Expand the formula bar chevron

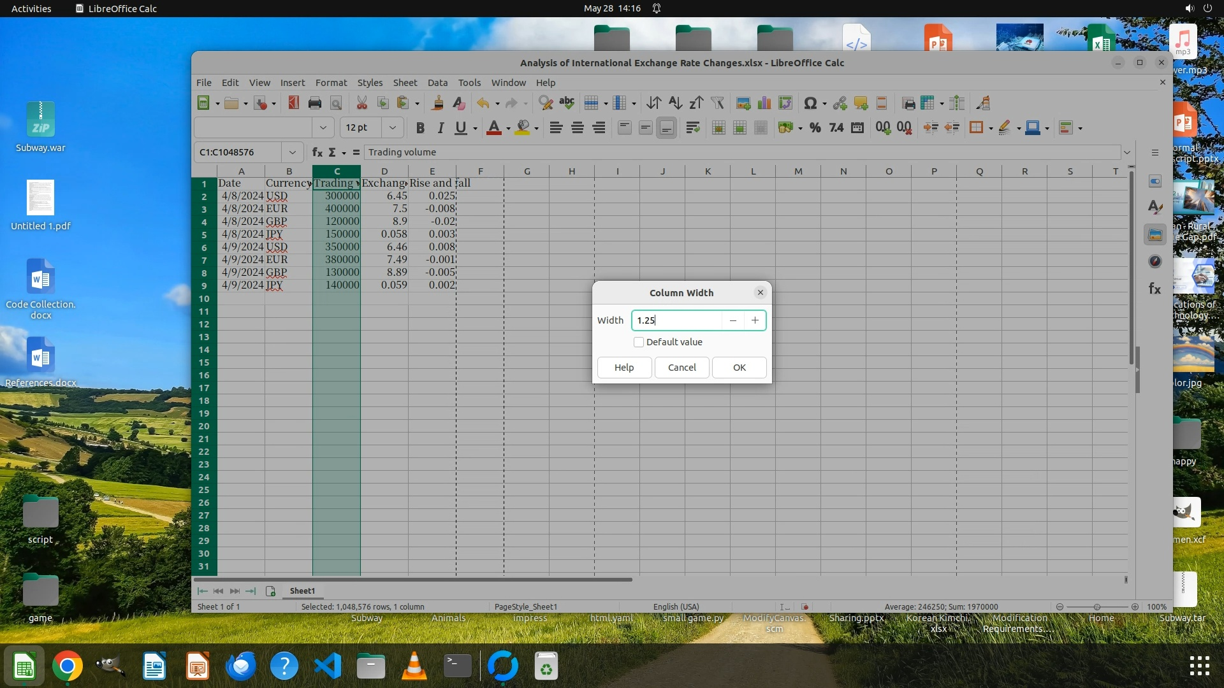(x=1127, y=152)
